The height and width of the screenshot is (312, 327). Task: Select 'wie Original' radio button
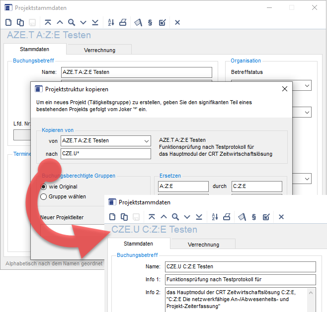coord(43,187)
